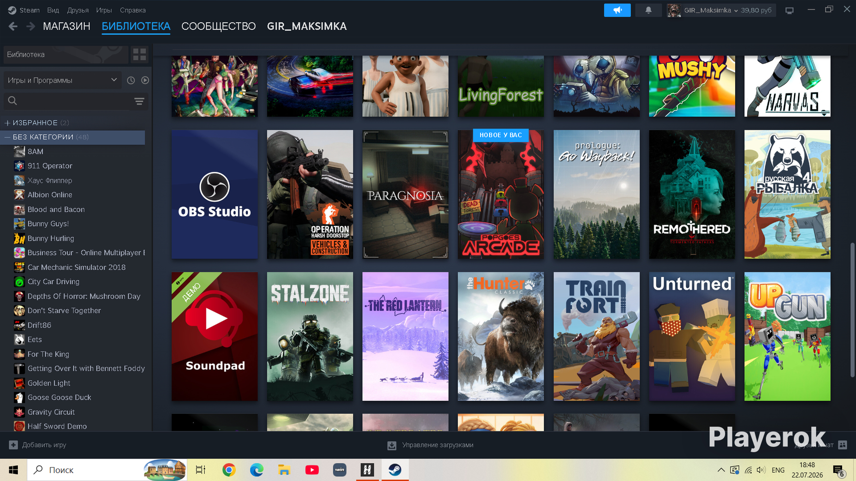Select the Gravity Circuit icon
The width and height of the screenshot is (856, 481).
pyautogui.click(x=19, y=412)
